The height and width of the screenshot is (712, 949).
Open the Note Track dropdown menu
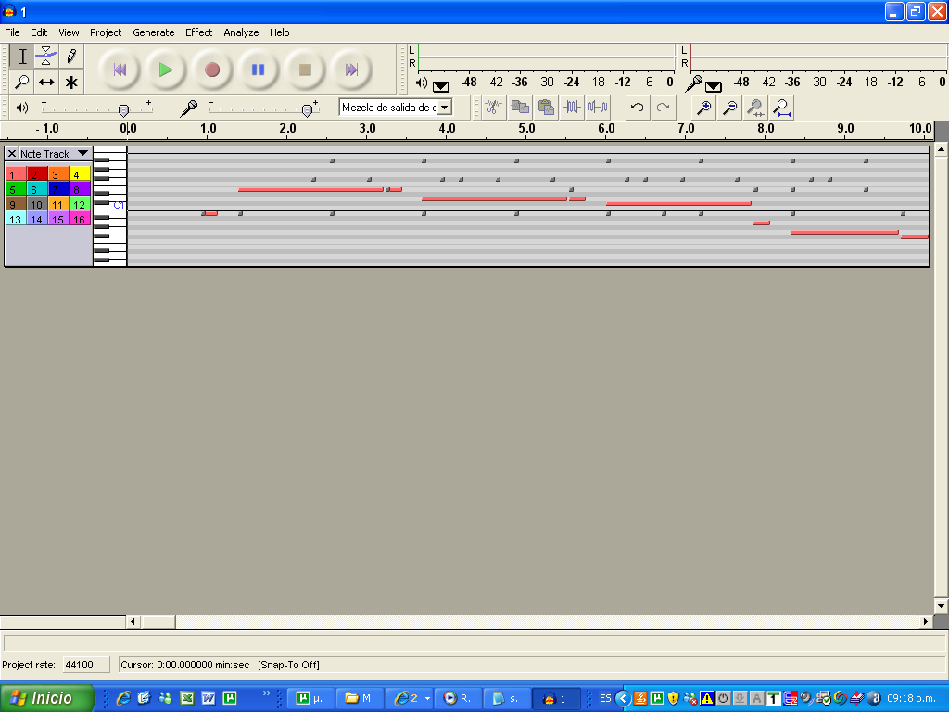(x=82, y=154)
